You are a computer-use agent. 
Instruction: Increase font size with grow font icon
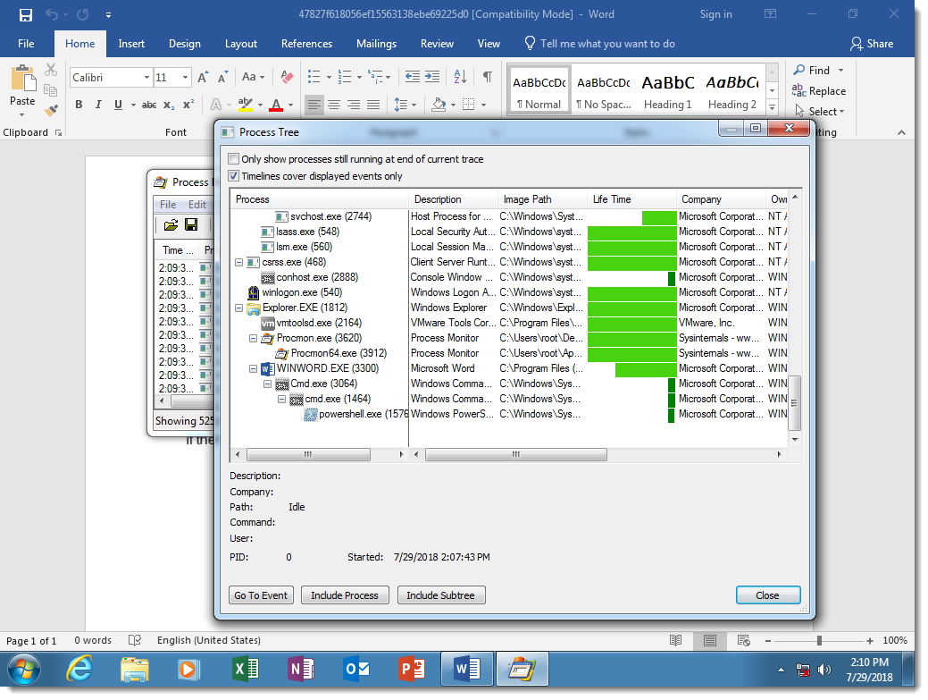(x=203, y=78)
